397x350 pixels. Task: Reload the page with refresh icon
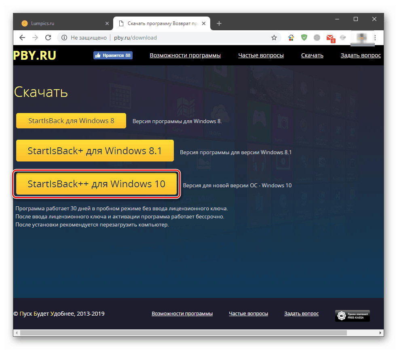click(x=48, y=38)
